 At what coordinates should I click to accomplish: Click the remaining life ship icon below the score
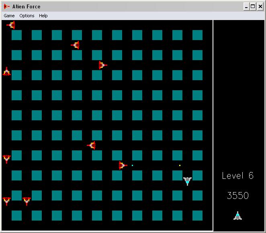point(237,216)
